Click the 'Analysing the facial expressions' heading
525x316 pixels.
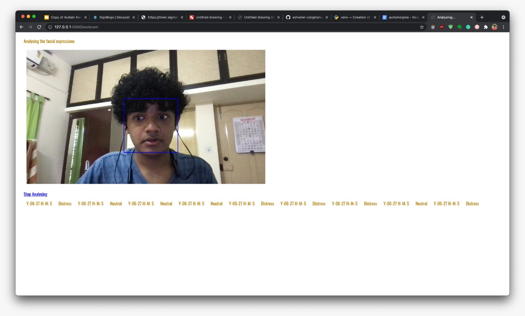(49, 41)
